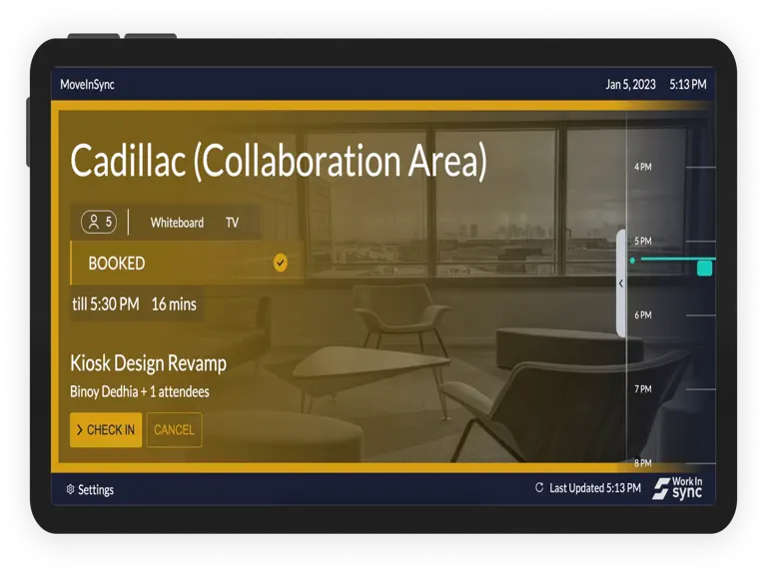This screenshot has height=575, width=767.
Task: Click the header clock '5:13 PM'
Action: [x=688, y=84]
